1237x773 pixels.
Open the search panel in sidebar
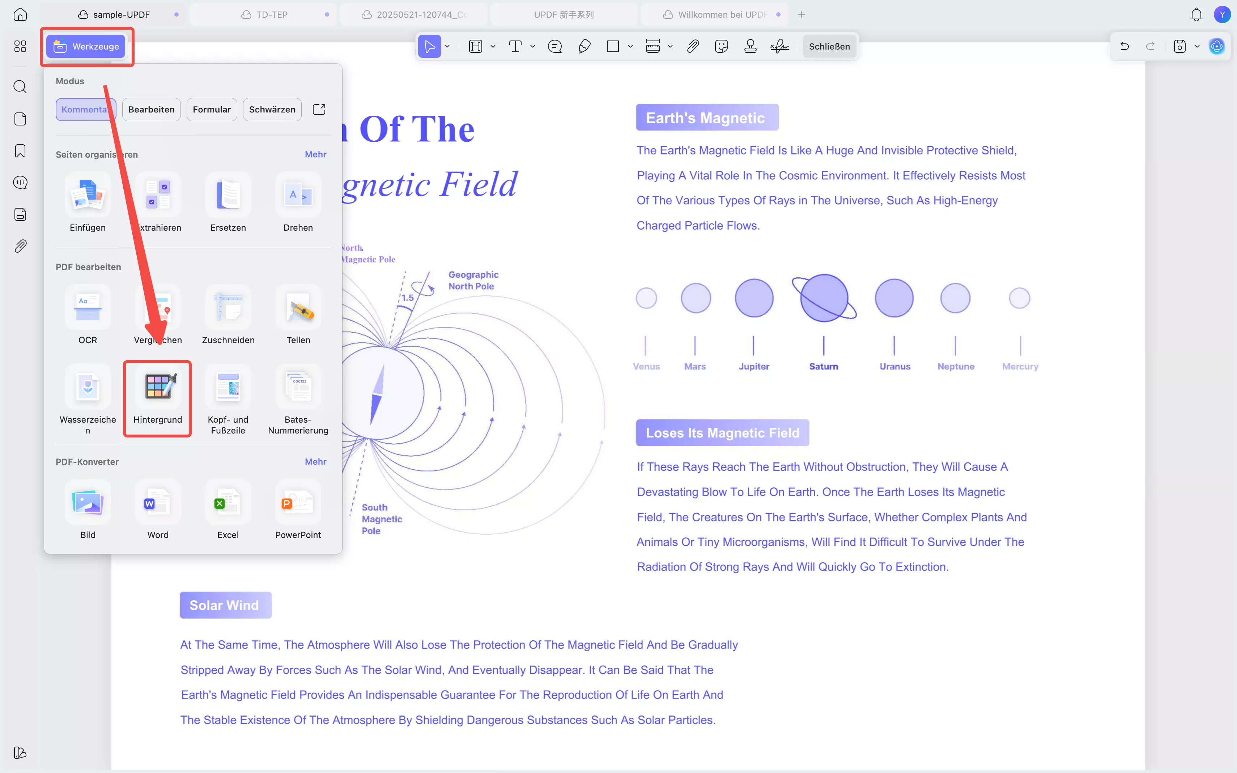(x=20, y=87)
